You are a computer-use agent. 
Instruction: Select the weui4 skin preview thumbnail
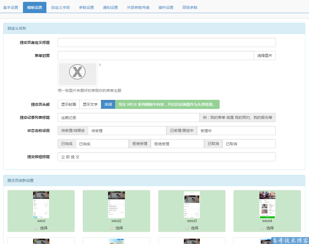(x=267, y=204)
